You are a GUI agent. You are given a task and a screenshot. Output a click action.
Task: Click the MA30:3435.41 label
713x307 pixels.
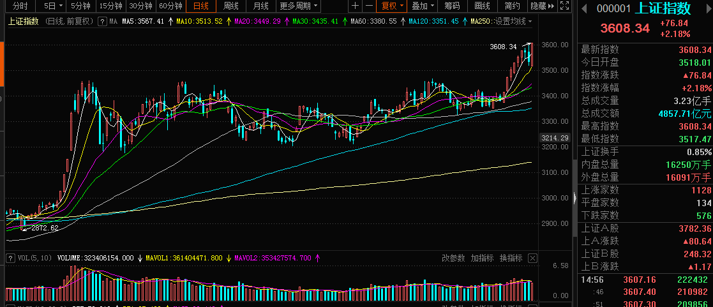[x=315, y=21]
